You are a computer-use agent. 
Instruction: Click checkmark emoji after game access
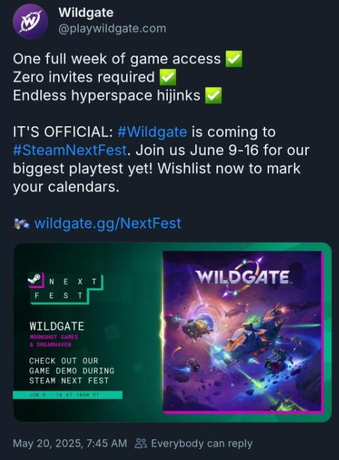234,59
